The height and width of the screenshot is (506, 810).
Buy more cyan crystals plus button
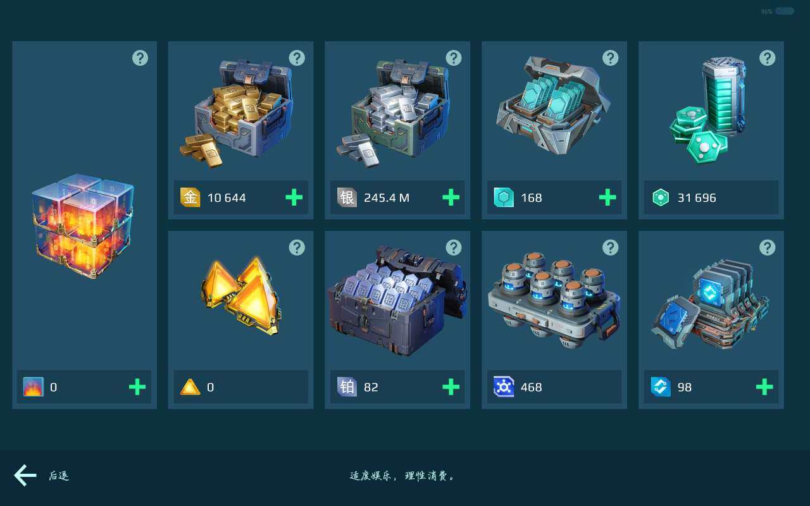pos(607,198)
